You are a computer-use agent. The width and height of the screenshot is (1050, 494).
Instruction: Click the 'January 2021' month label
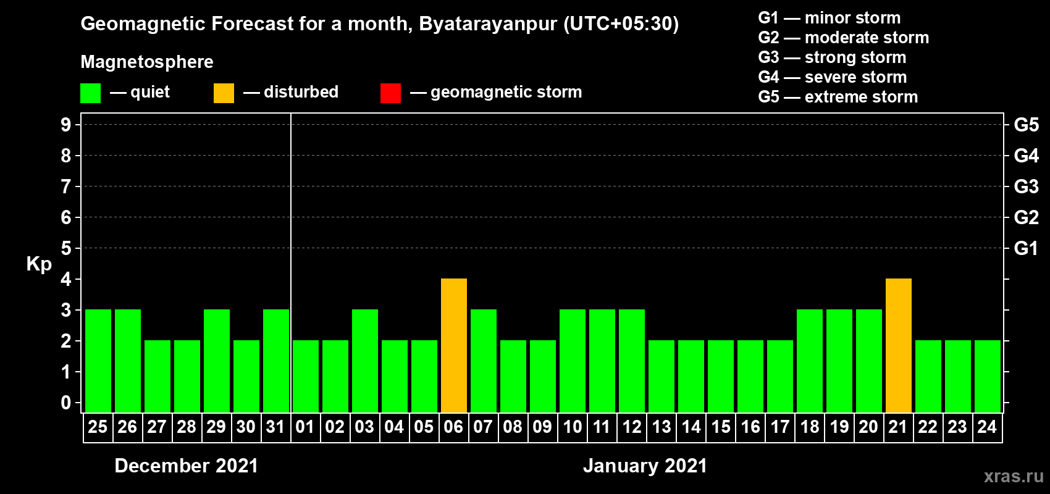click(645, 466)
